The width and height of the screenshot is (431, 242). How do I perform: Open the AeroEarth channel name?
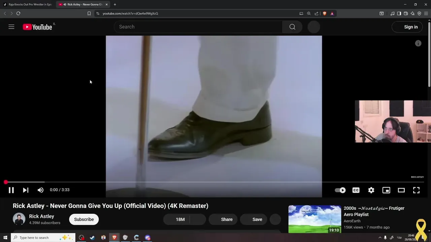click(352, 221)
